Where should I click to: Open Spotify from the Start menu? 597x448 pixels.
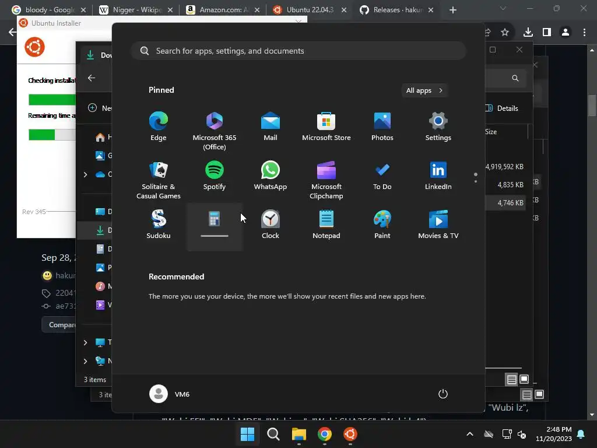click(x=215, y=176)
